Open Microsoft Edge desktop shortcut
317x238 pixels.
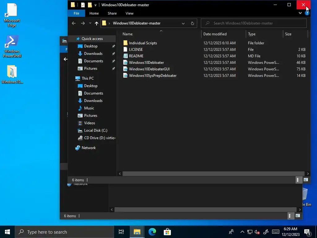12,15
